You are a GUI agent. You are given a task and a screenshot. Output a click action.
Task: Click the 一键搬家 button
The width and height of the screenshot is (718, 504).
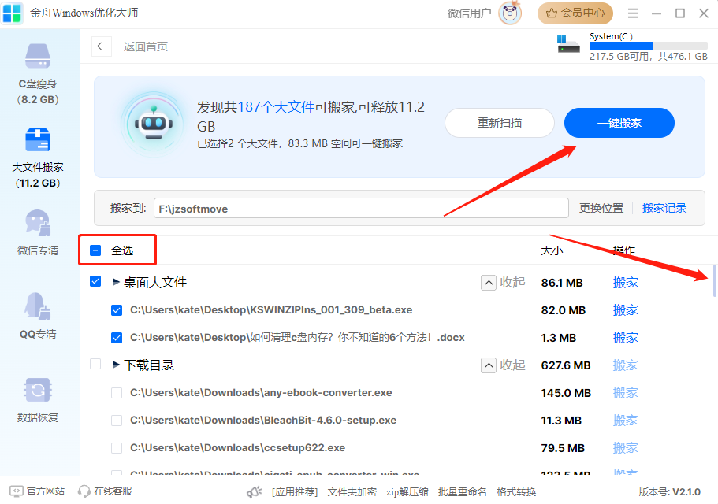tap(619, 123)
